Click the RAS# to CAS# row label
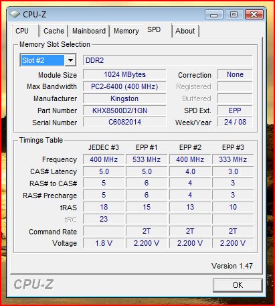The image size is (275, 306). (53, 183)
